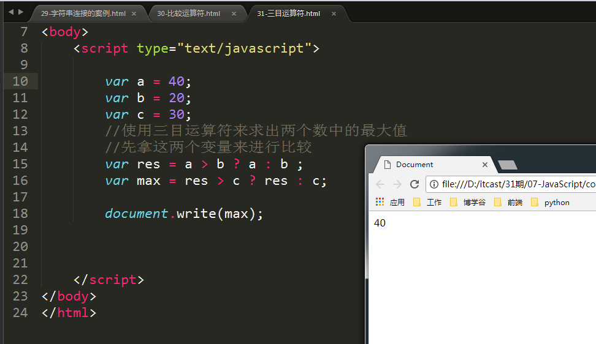This screenshot has height=344, width=596.
Task: Click the output 40 in the browser page
Action: [x=380, y=223]
